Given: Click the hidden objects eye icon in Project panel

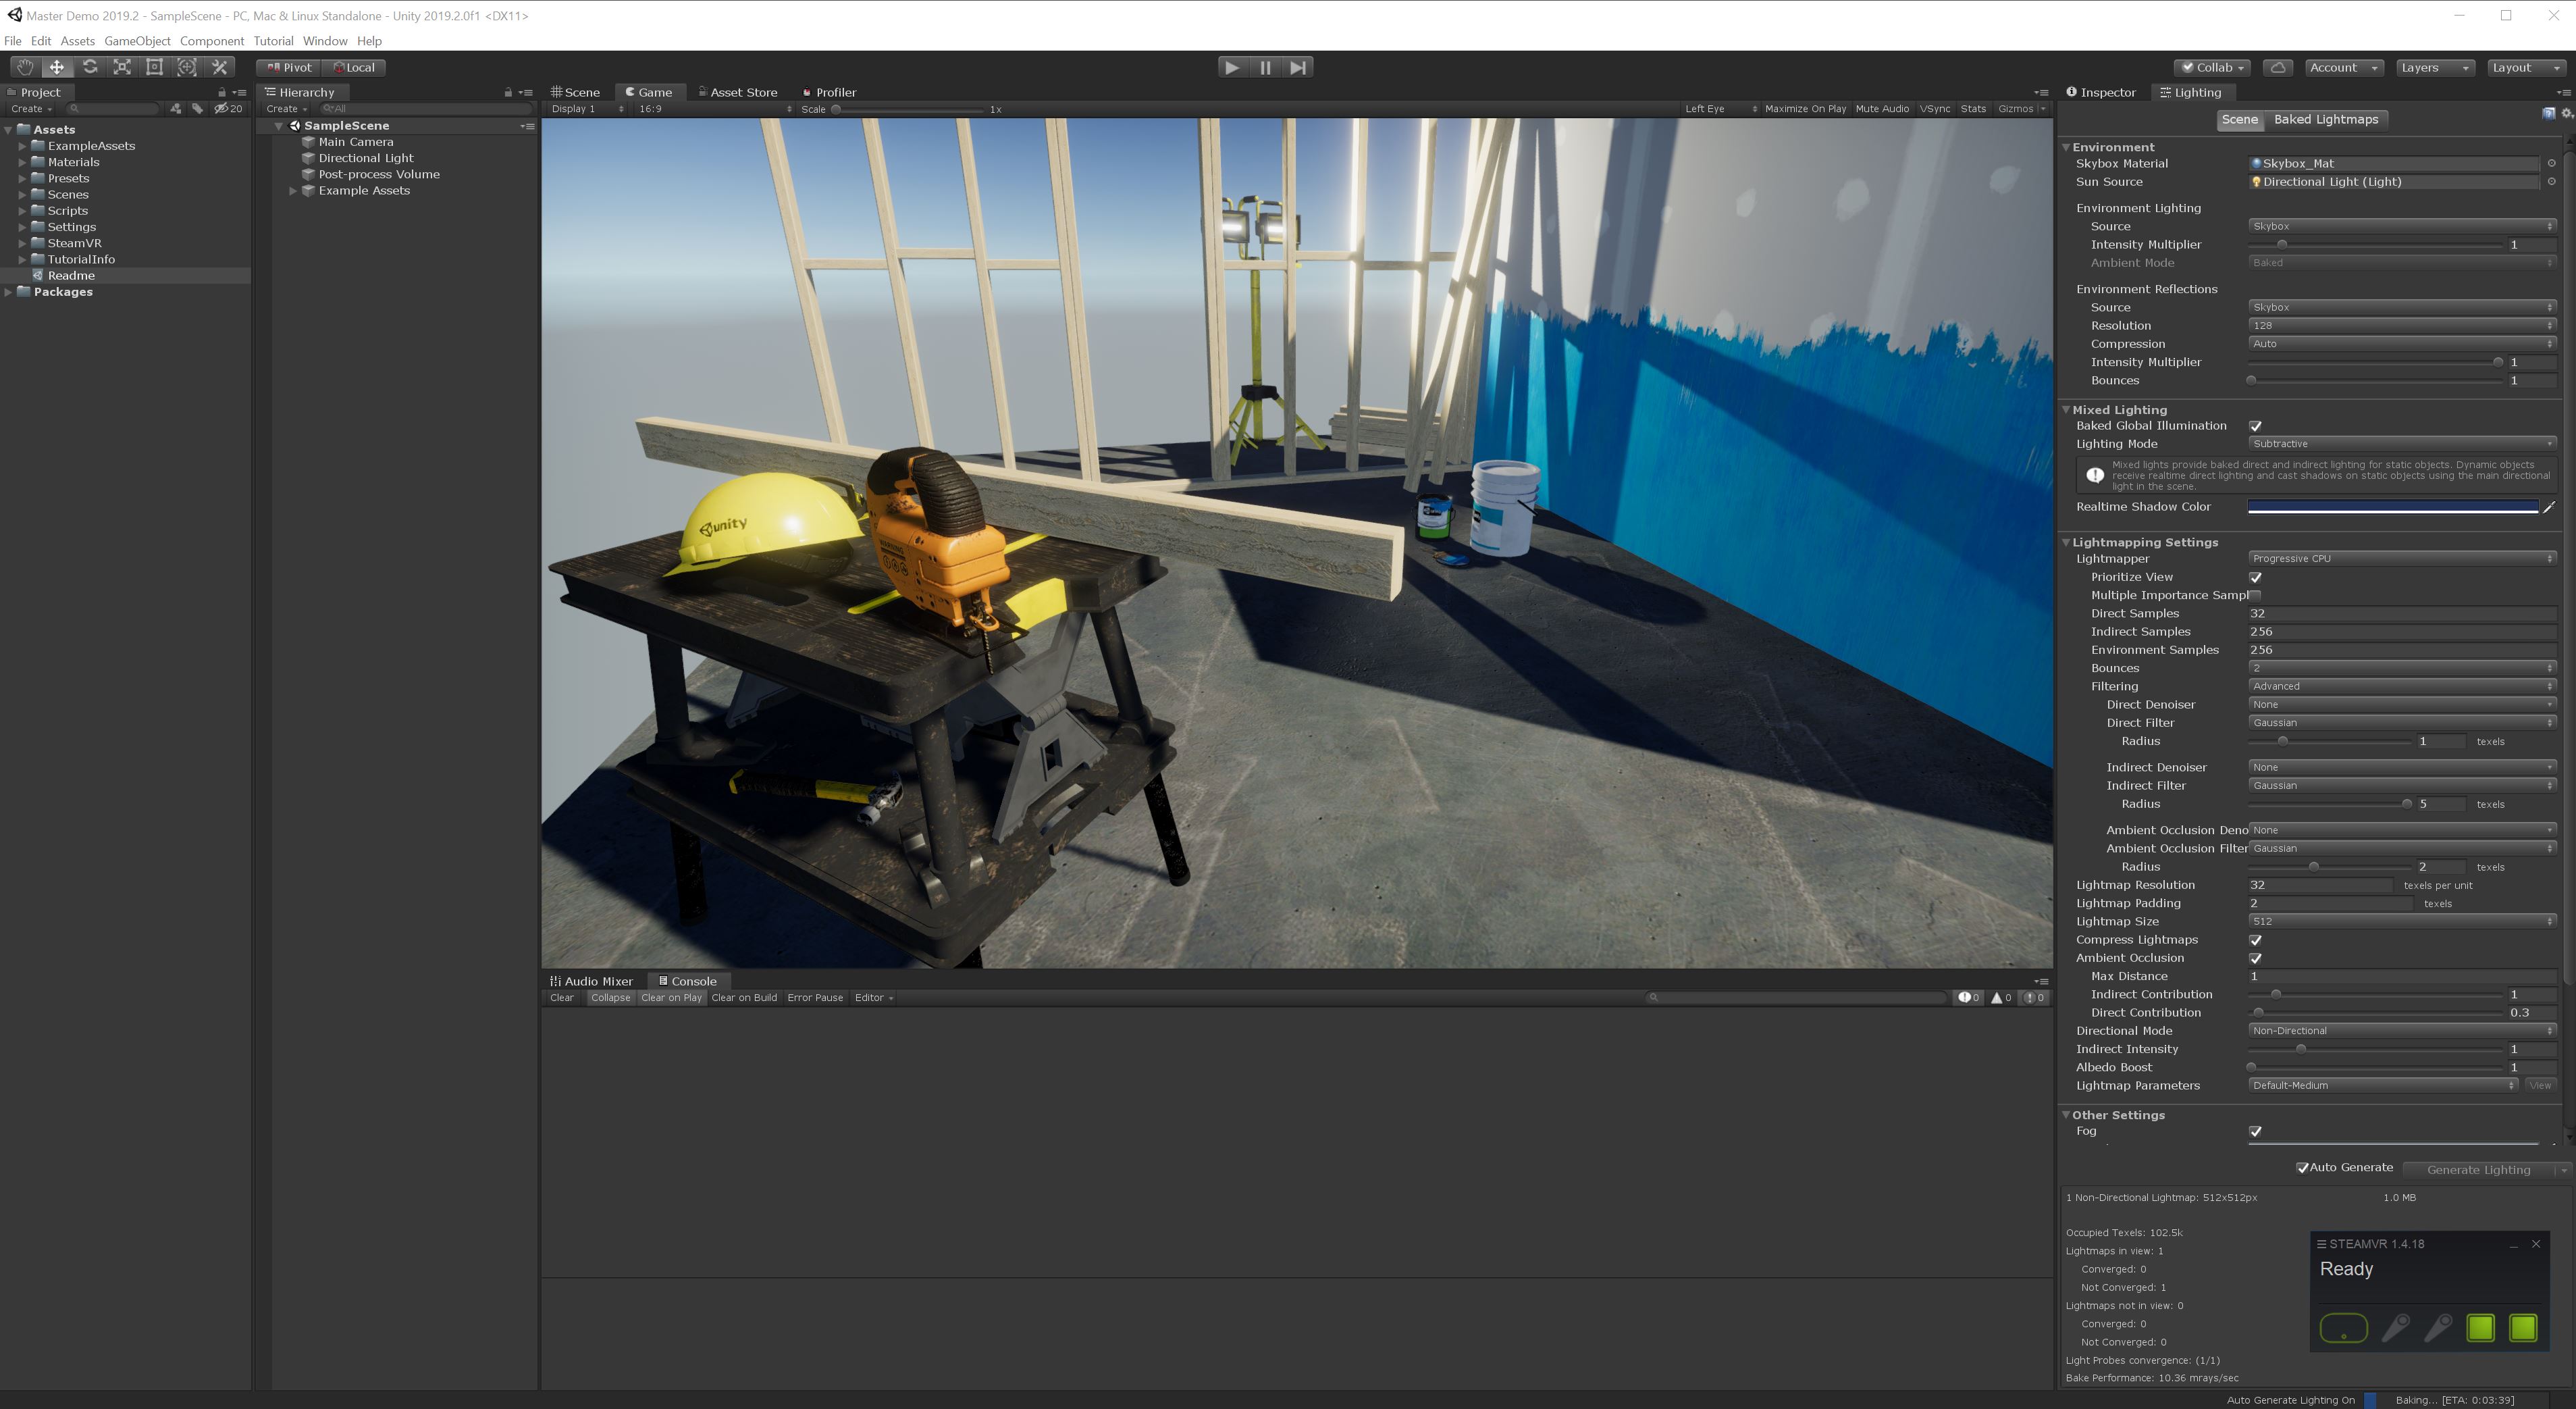Looking at the screenshot, I should coord(222,109).
